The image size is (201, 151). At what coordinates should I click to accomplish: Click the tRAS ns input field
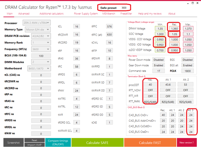pos(41,101)
